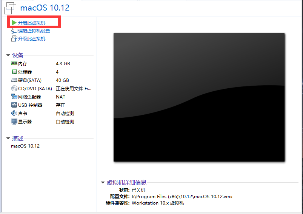Click the config file path ending in .vmx
The width and height of the screenshot is (303, 214).
182,197
